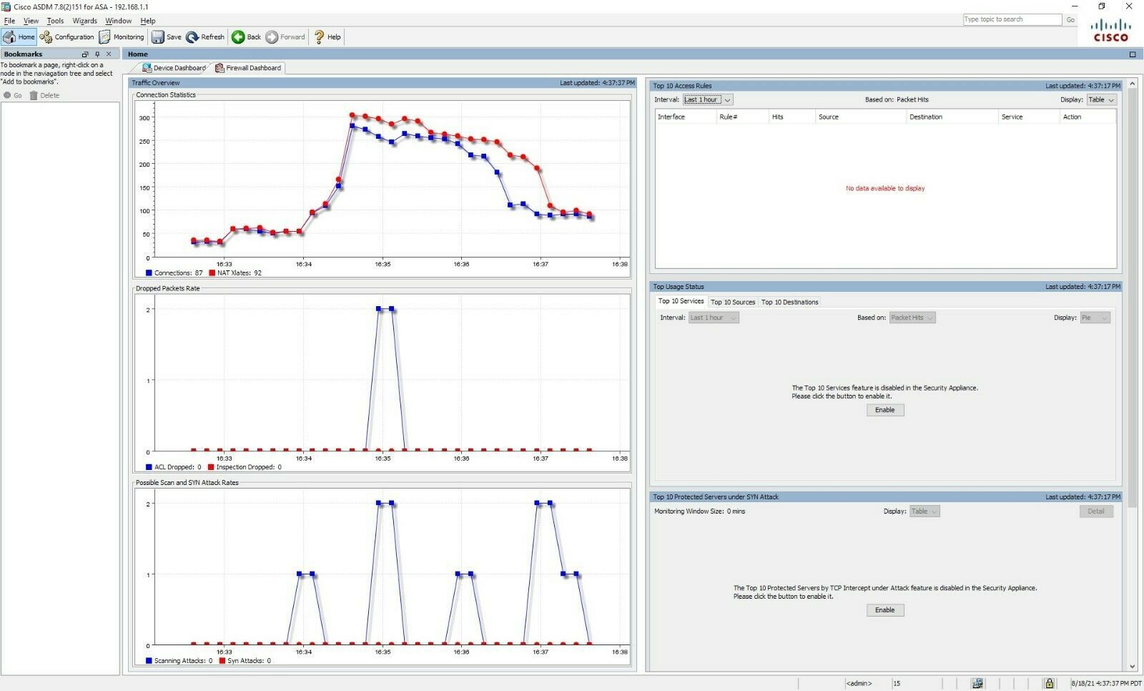Save the running configuration
This screenshot has width=1144, height=691.
pyautogui.click(x=167, y=37)
